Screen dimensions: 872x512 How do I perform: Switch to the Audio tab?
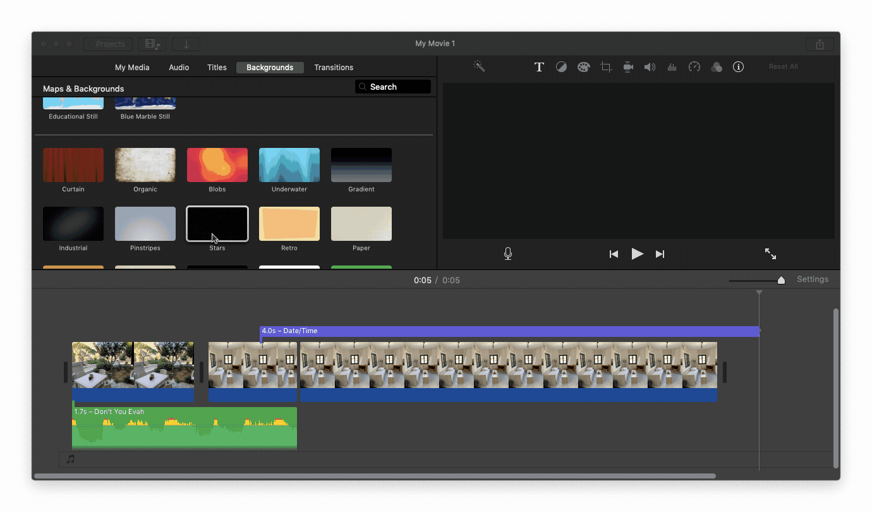[179, 67]
